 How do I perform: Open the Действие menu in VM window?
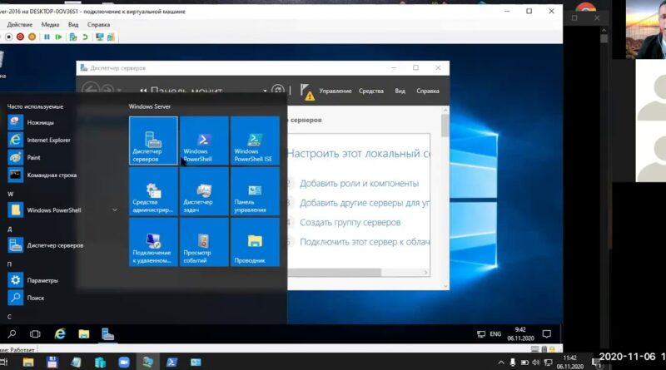click(x=19, y=25)
